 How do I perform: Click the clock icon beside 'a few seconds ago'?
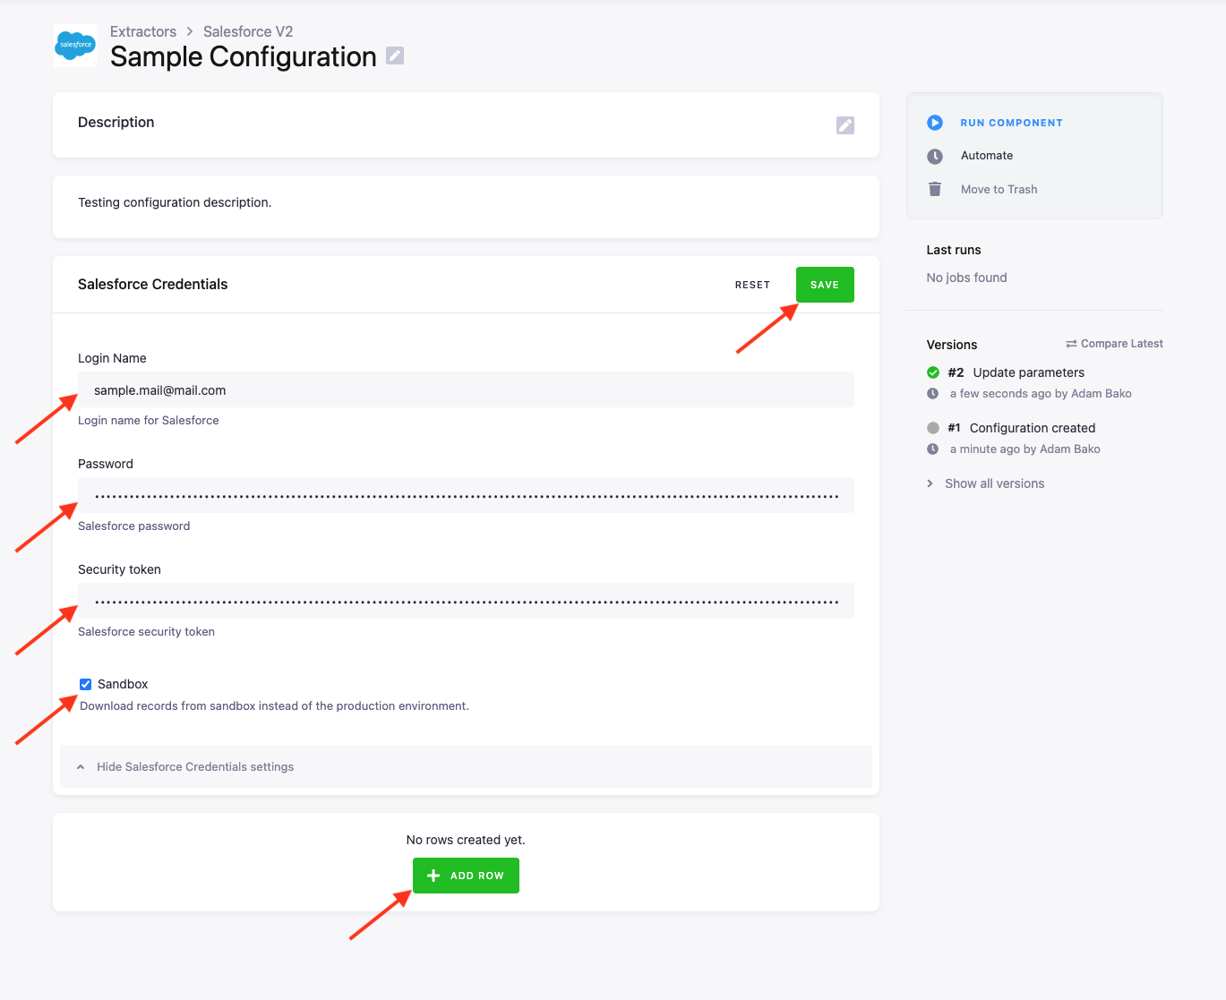pyautogui.click(x=933, y=394)
